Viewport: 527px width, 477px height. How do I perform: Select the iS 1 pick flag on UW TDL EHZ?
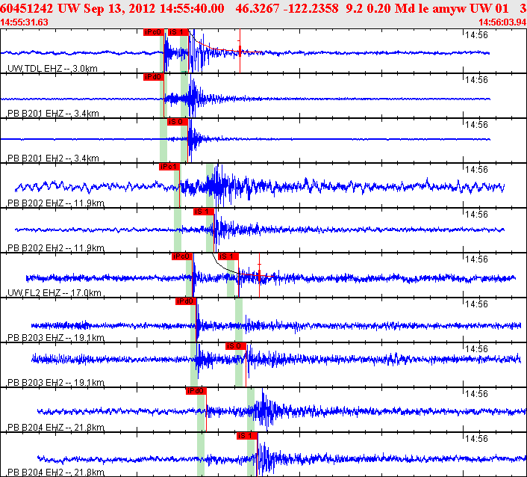coord(178,32)
